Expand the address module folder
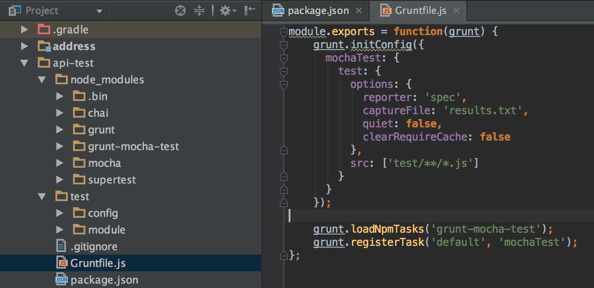Image resolution: width=594 pixels, height=288 pixels. [x=24, y=47]
